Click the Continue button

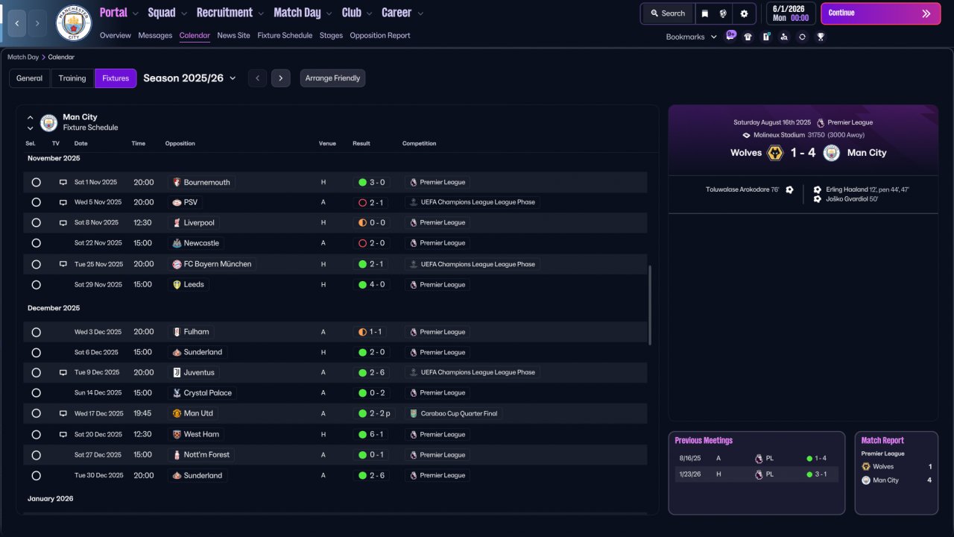click(x=881, y=13)
